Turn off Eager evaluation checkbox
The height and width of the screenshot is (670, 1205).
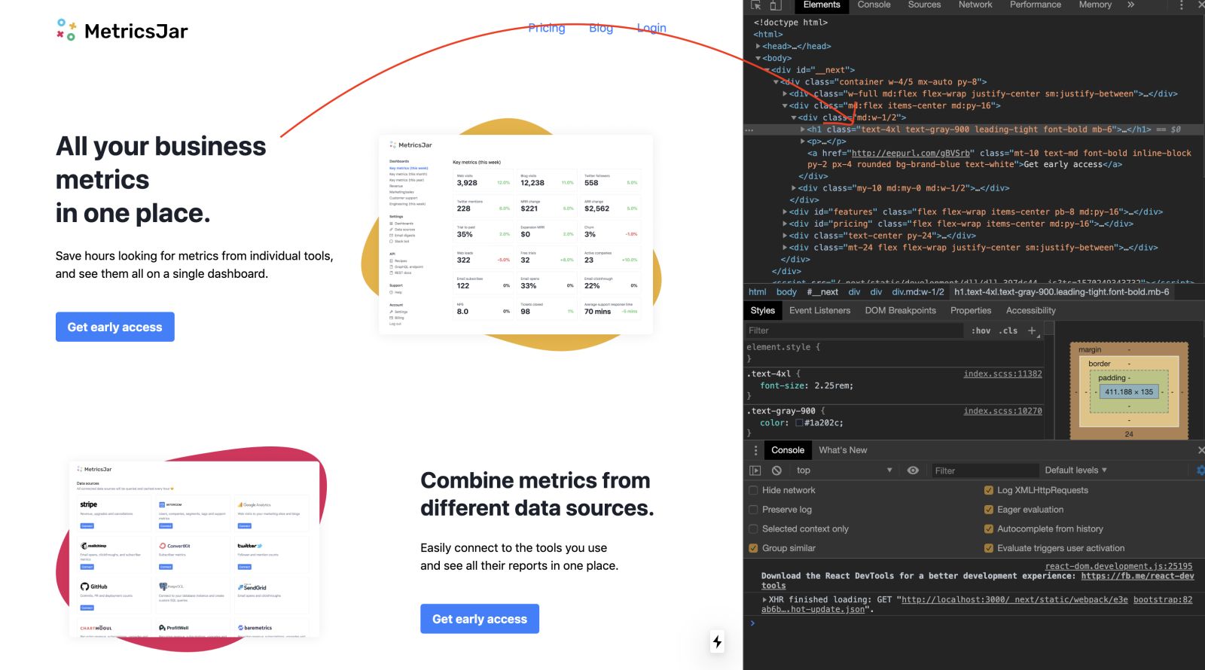989,510
